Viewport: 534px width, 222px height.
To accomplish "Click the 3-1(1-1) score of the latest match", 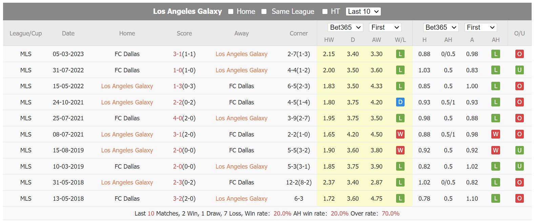I will [184, 54].
